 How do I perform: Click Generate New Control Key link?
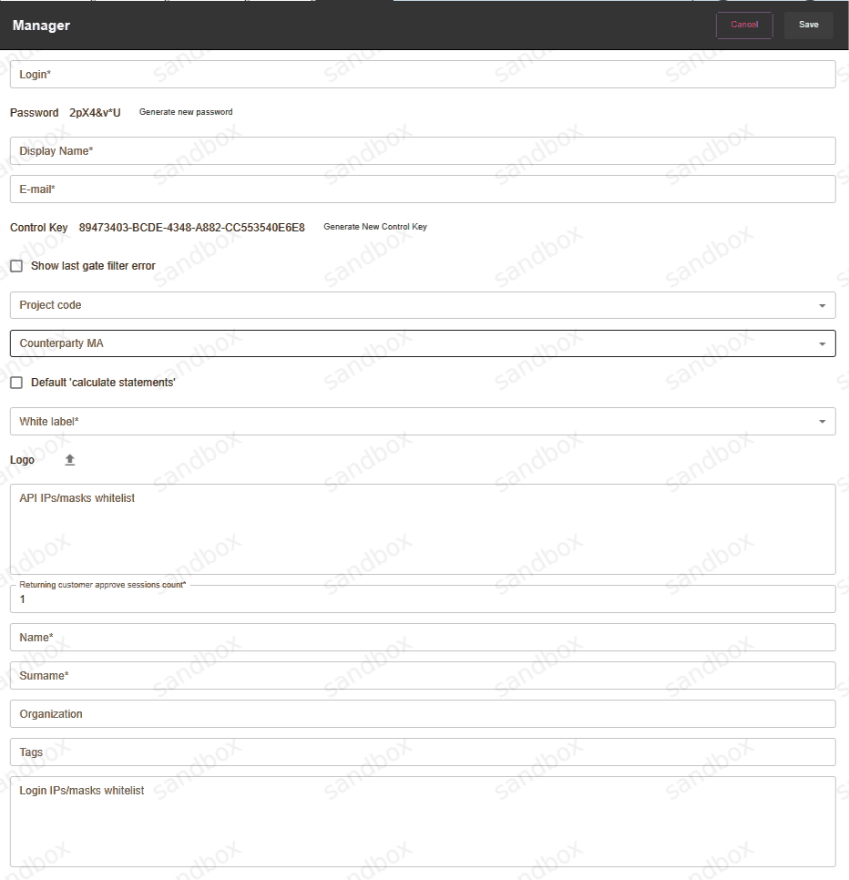[375, 227]
